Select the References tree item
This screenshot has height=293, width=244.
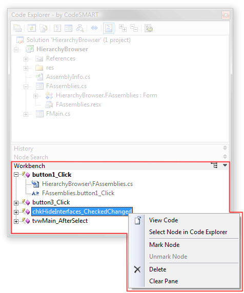click(x=61, y=58)
